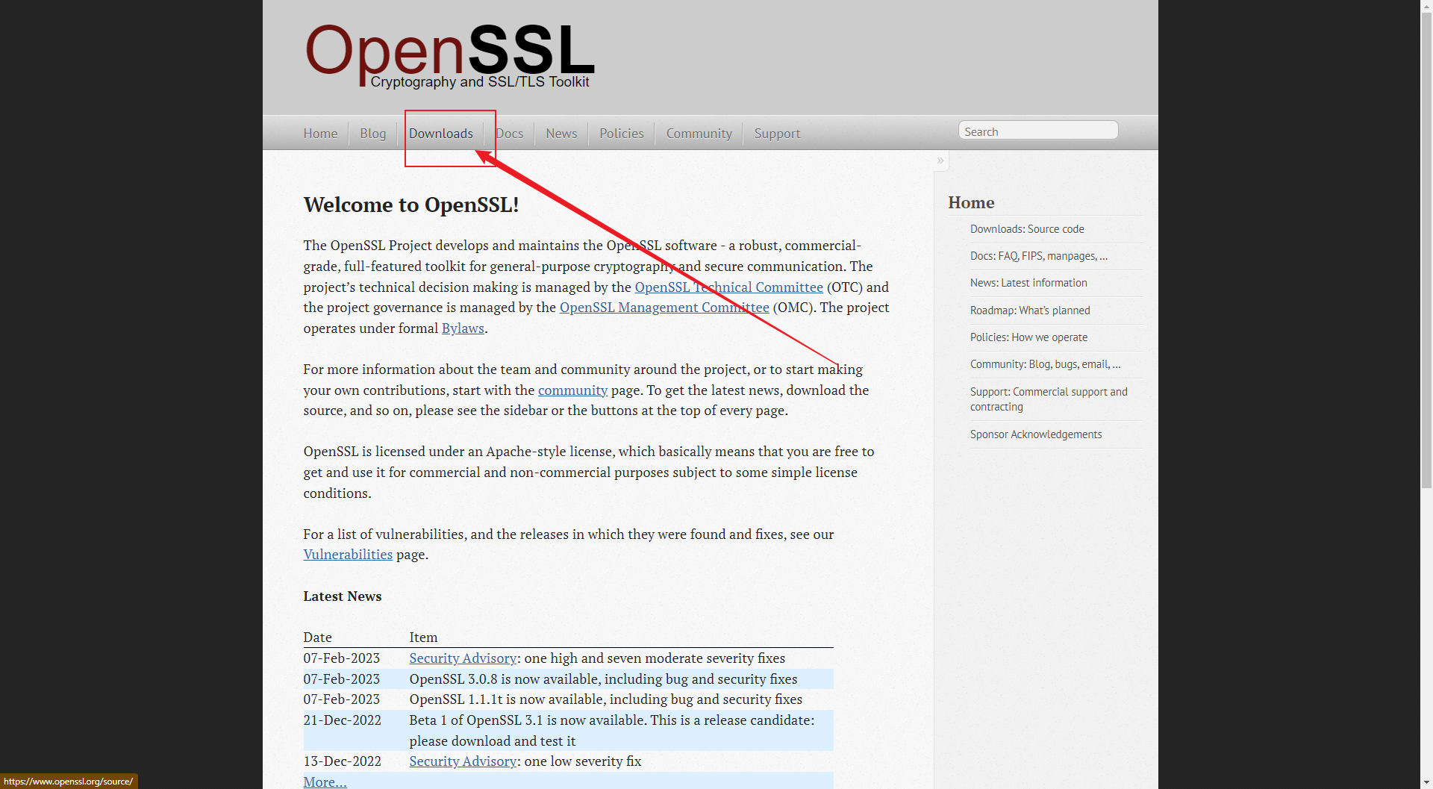Click the Latest News heading
Image resolution: width=1433 pixels, height=789 pixels.
click(342, 596)
